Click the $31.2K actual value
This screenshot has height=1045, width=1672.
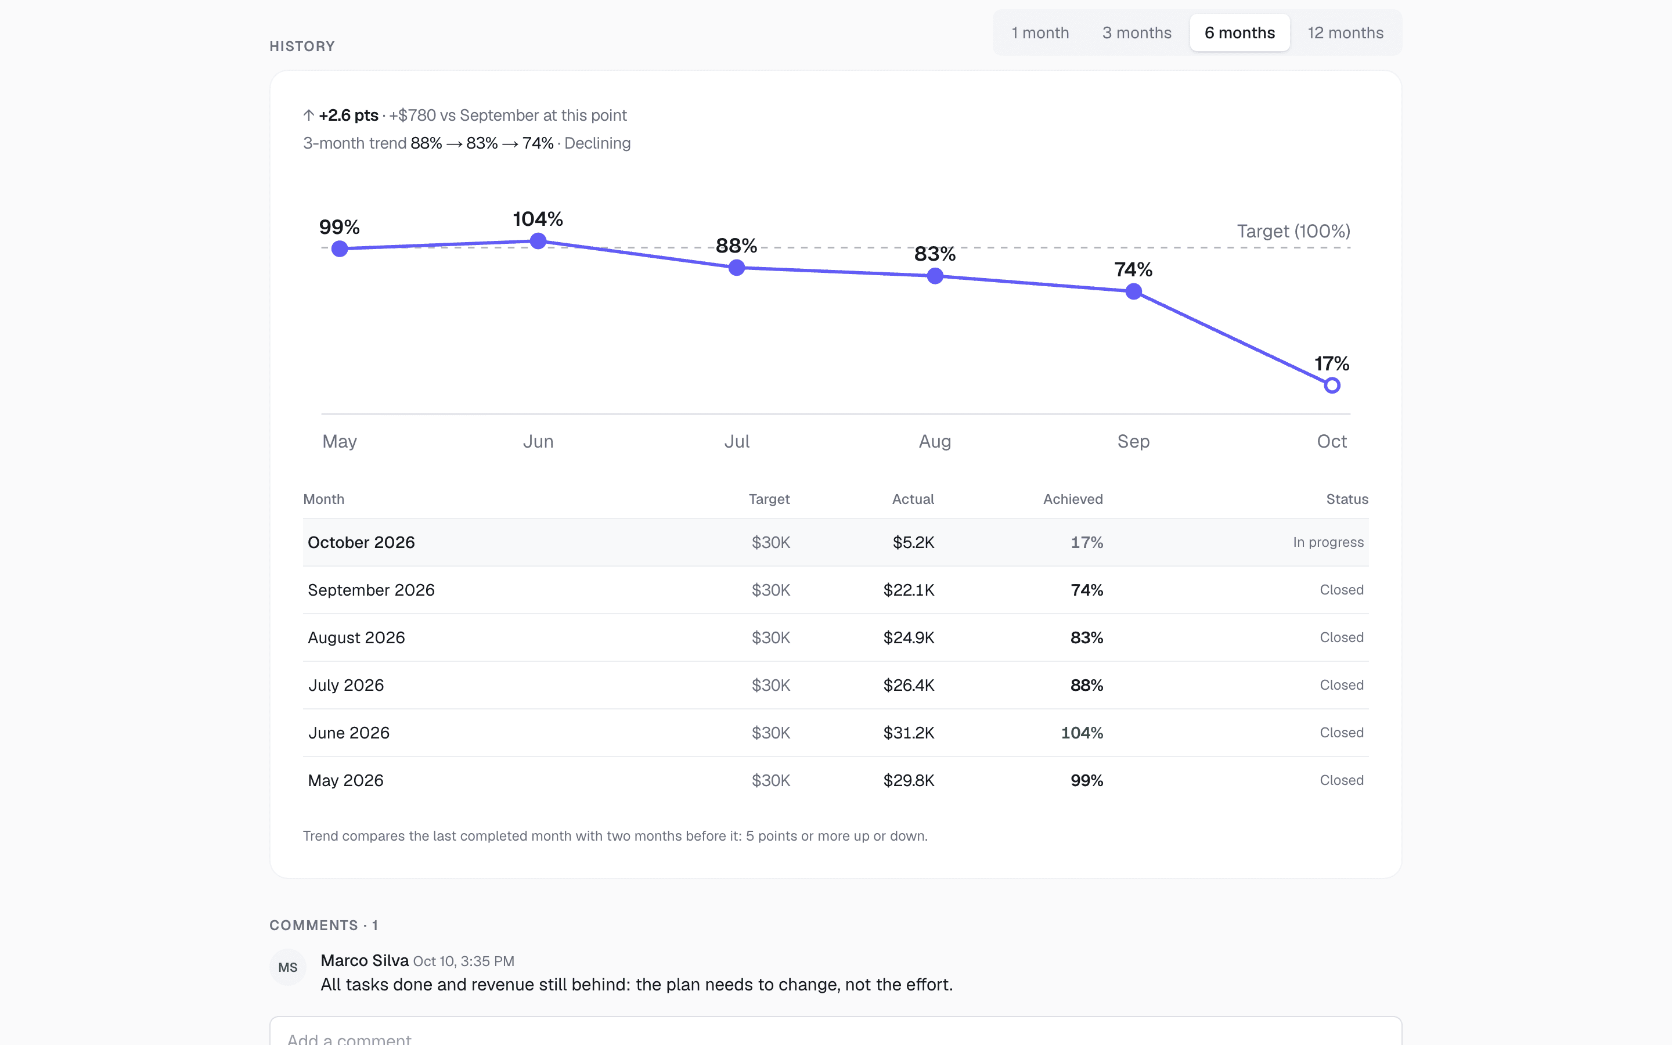[x=909, y=733]
